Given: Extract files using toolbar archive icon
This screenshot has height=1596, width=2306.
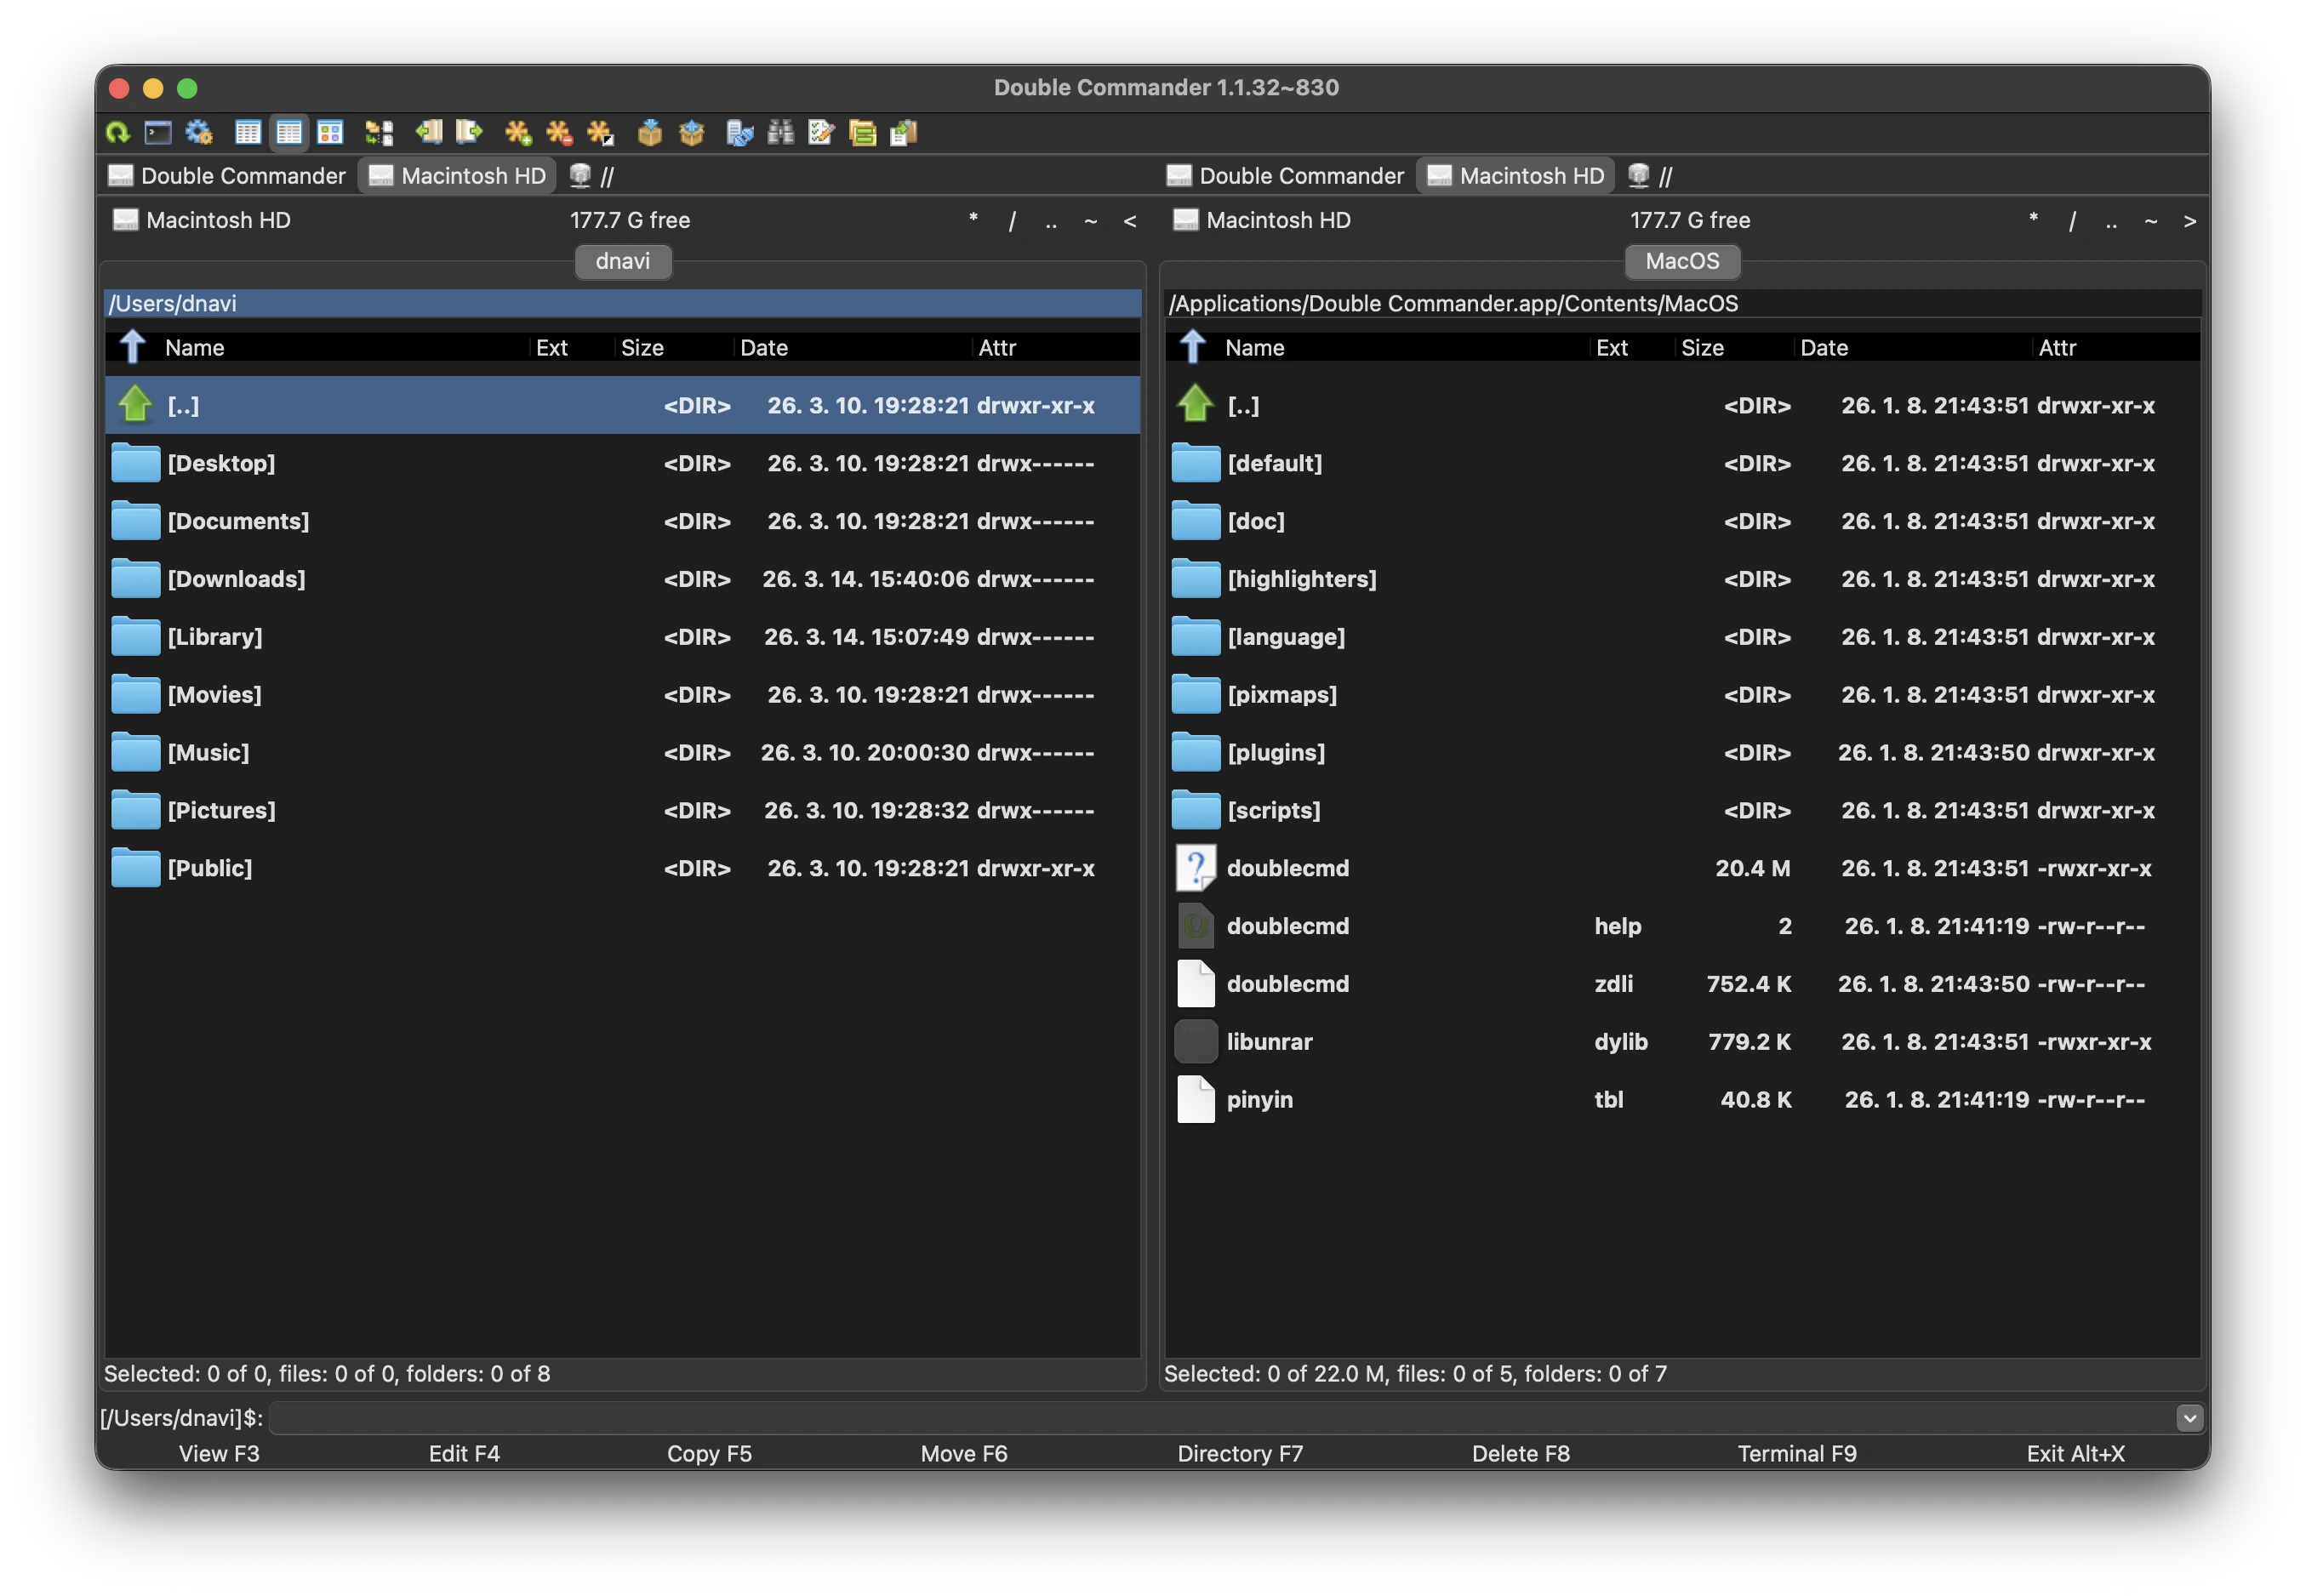Looking at the screenshot, I should [x=692, y=132].
